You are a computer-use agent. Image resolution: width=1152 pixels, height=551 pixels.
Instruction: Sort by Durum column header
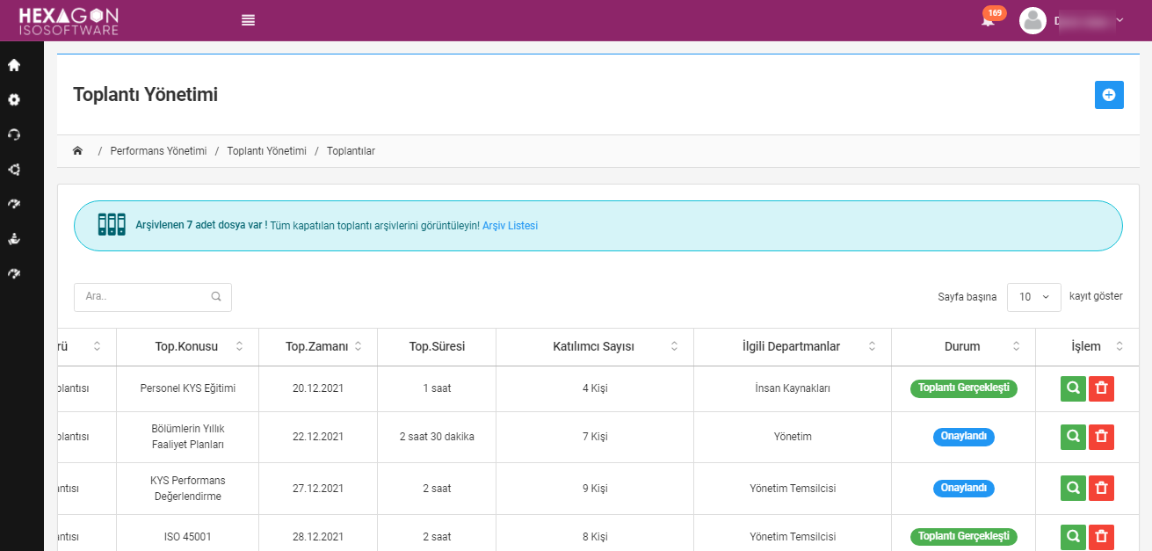(x=962, y=346)
